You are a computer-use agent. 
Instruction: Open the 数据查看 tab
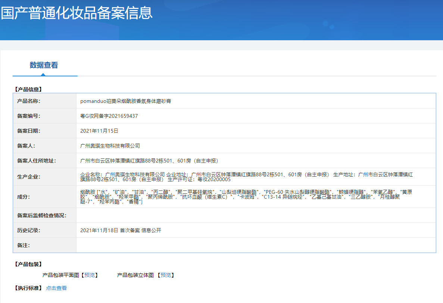tap(44, 65)
